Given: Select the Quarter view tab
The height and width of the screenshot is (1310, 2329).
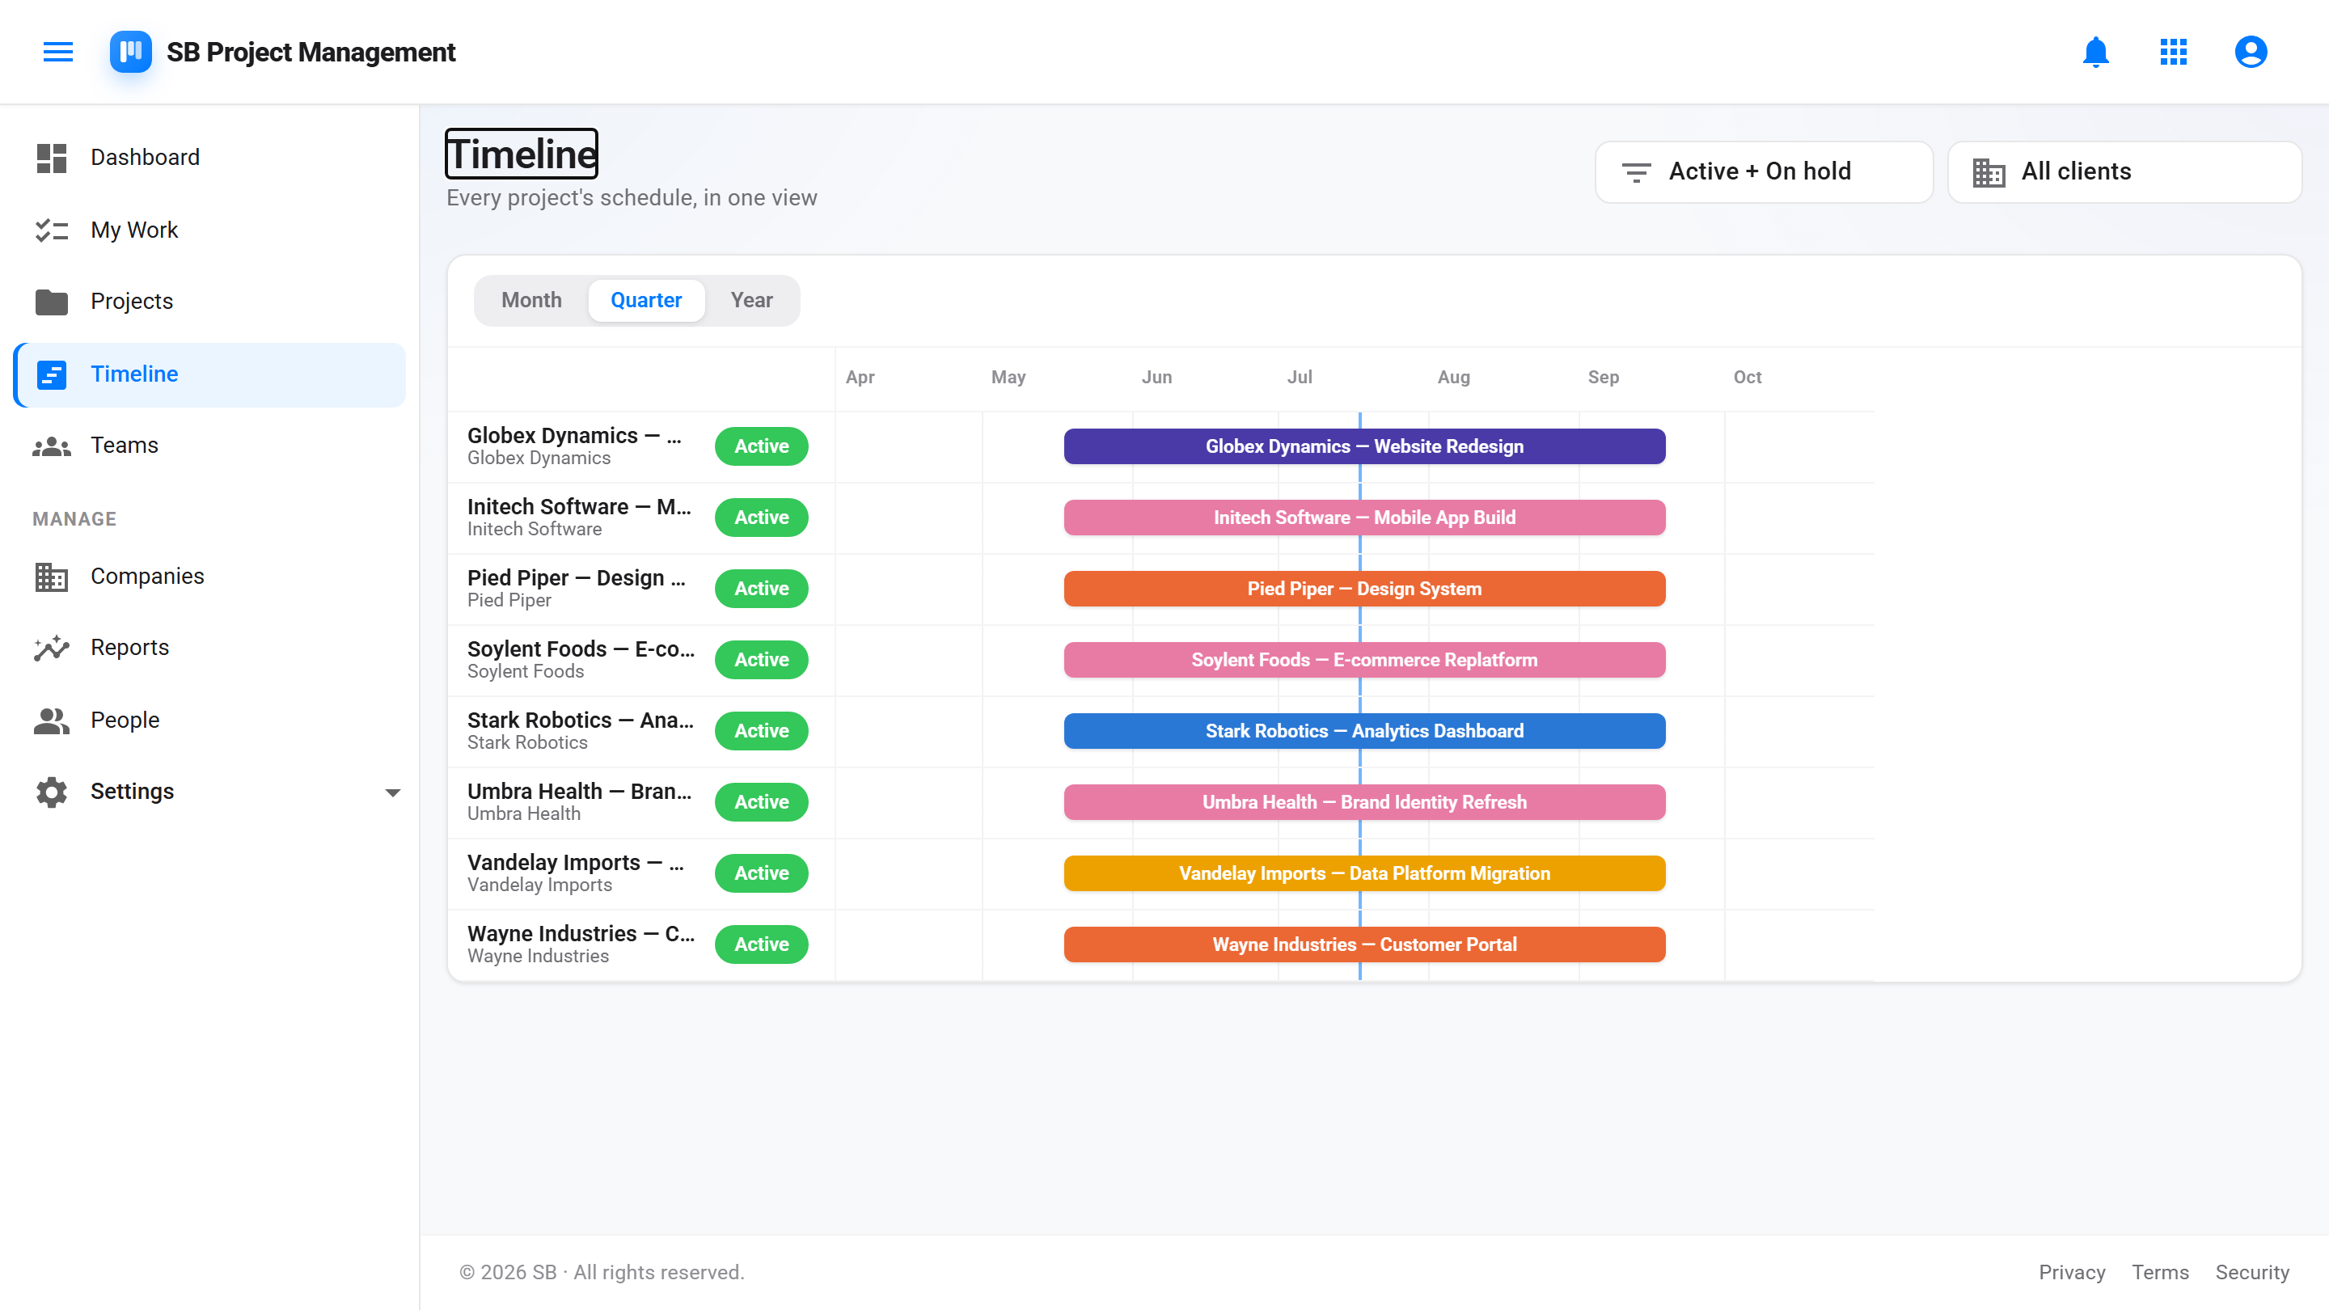Looking at the screenshot, I should click(x=645, y=300).
